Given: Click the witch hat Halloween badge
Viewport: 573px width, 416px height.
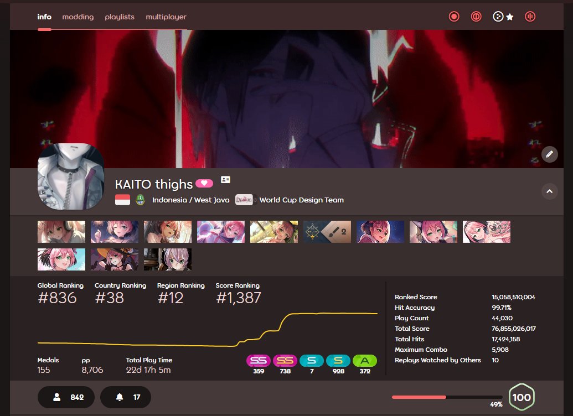Looking at the screenshot, I should (x=115, y=259).
